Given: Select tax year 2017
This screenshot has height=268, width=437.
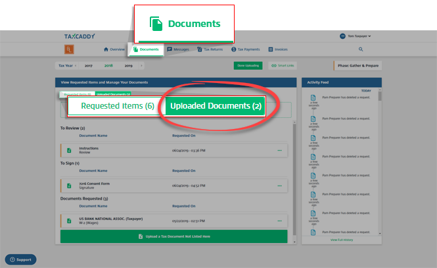Looking at the screenshot, I should tap(89, 66).
